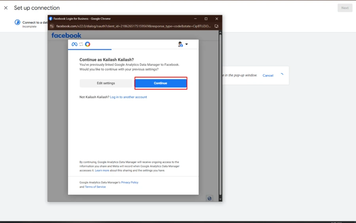The image size is (356, 223).
Task: Click the scrollbar down arrow in popup
Action: click(220, 199)
